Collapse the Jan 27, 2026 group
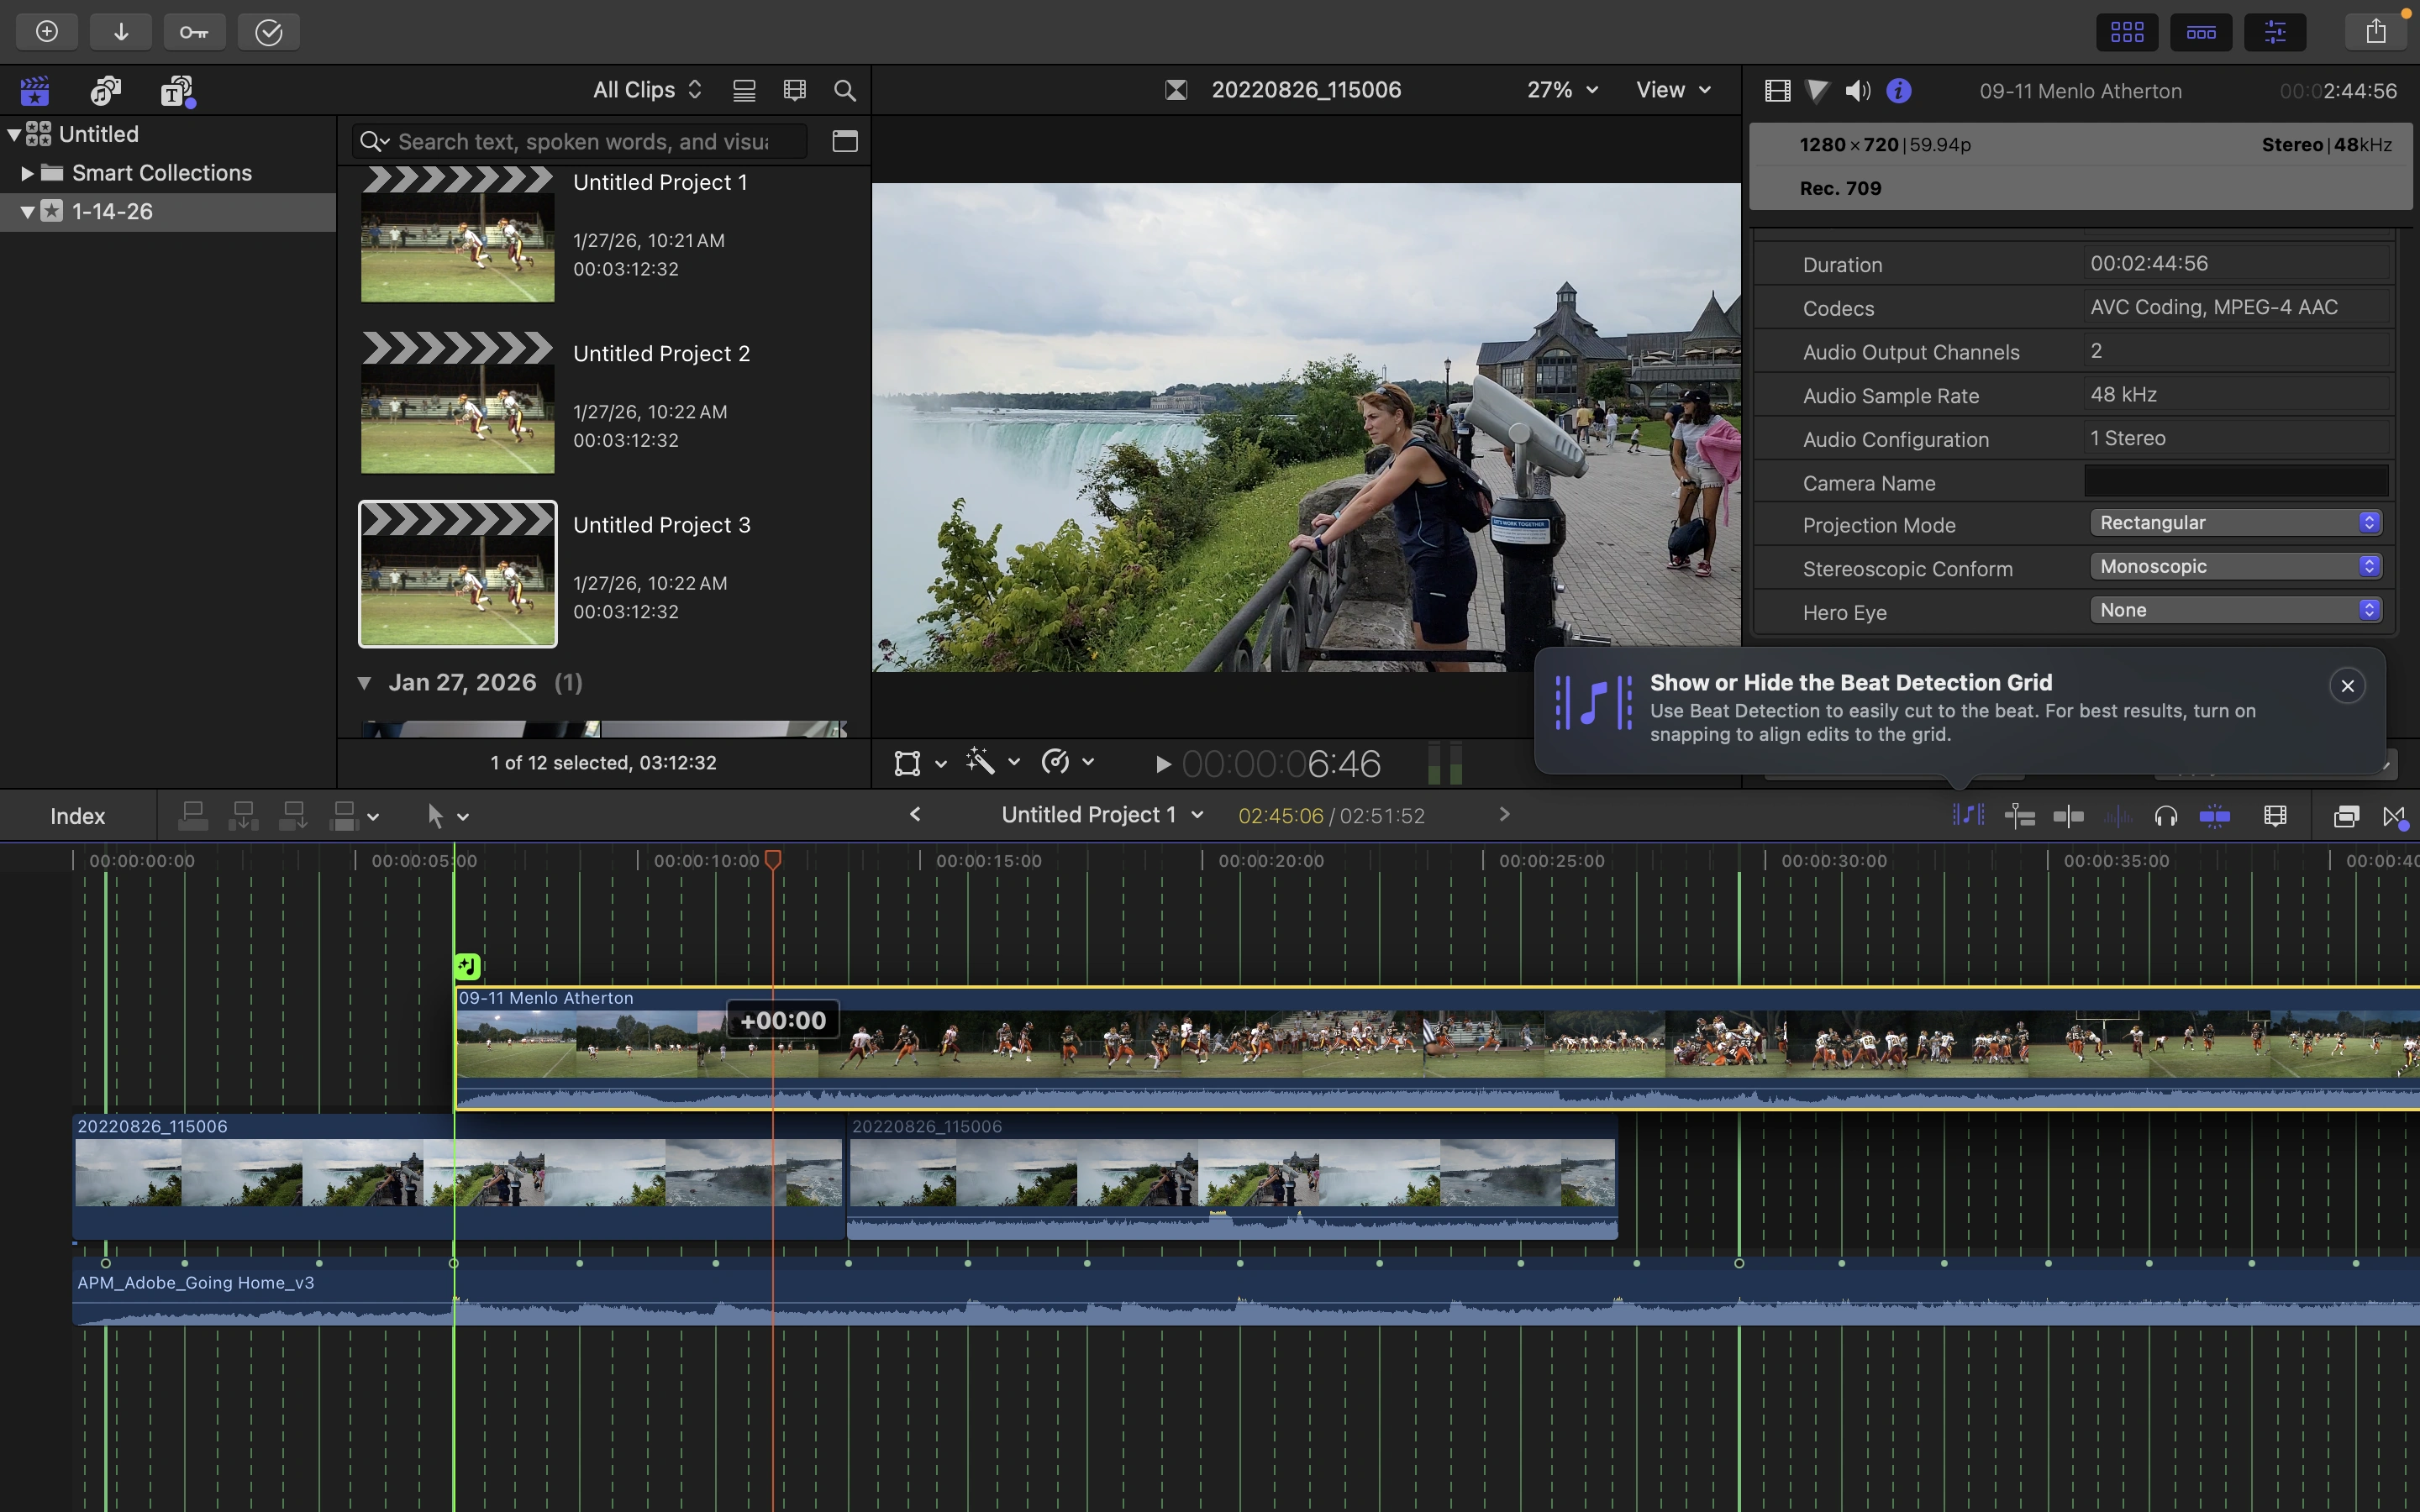Screen dimensions: 2420x1512 365,683
